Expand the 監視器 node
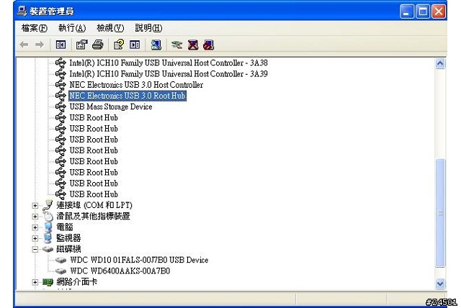This screenshot has width=461, height=308. [x=35, y=238]
